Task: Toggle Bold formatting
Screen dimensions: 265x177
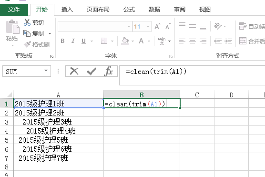Action: tap(62, 41)
